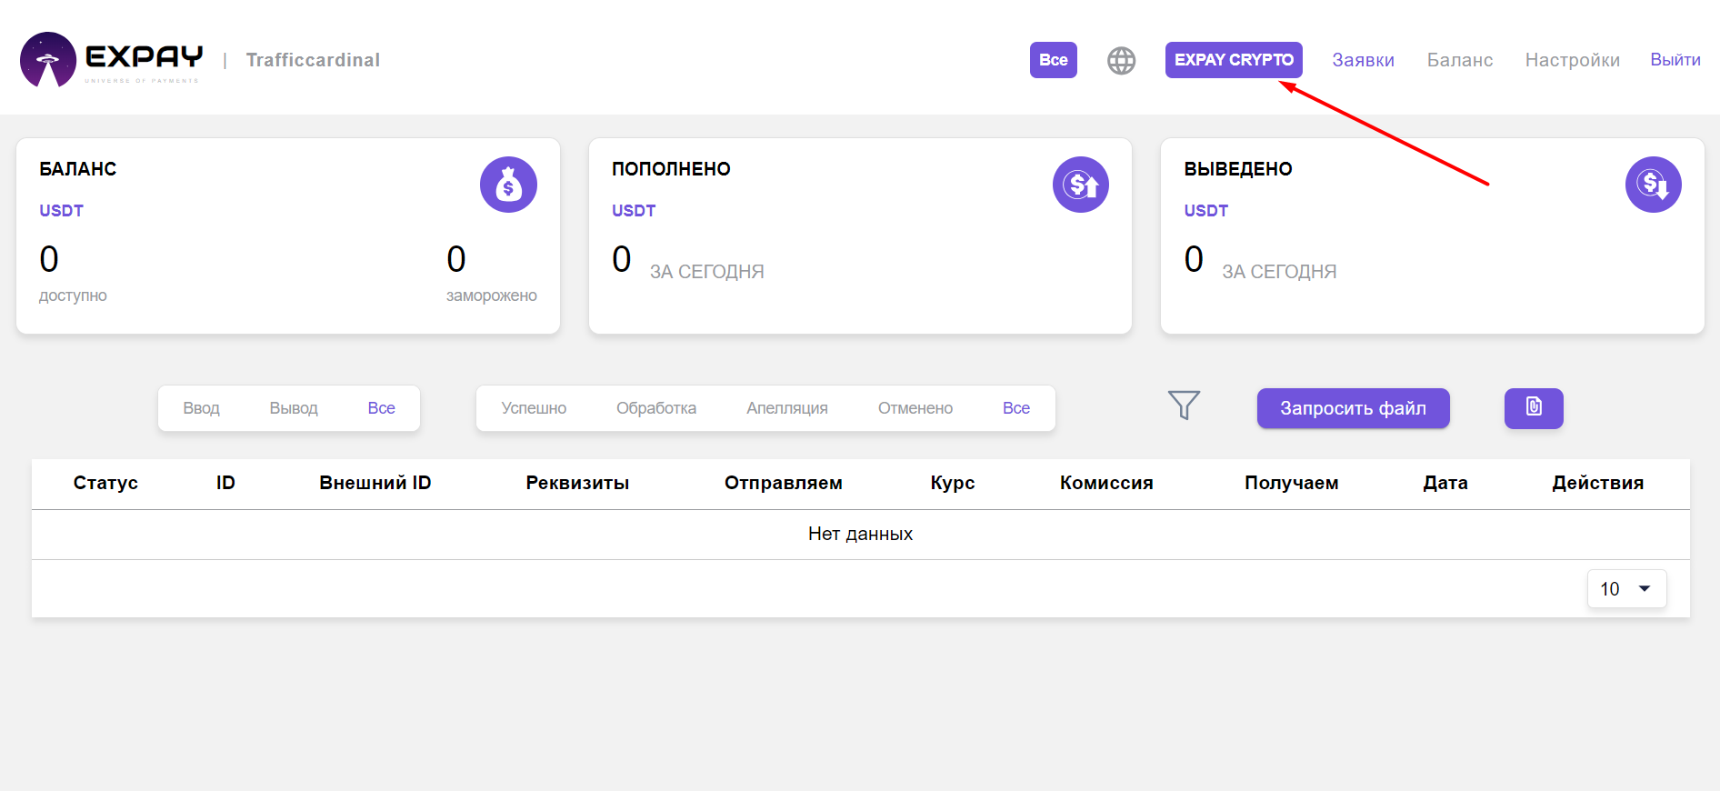The image size is (1720, 791).
Task: Filter requests by Апелляция status
Action: tap(787, 408)
